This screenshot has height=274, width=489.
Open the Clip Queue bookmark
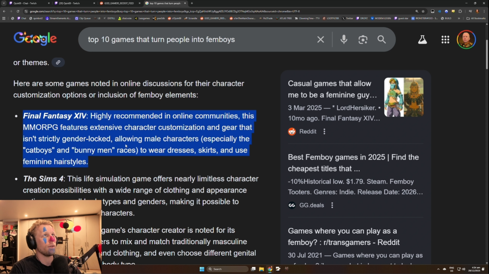point(83,18)
